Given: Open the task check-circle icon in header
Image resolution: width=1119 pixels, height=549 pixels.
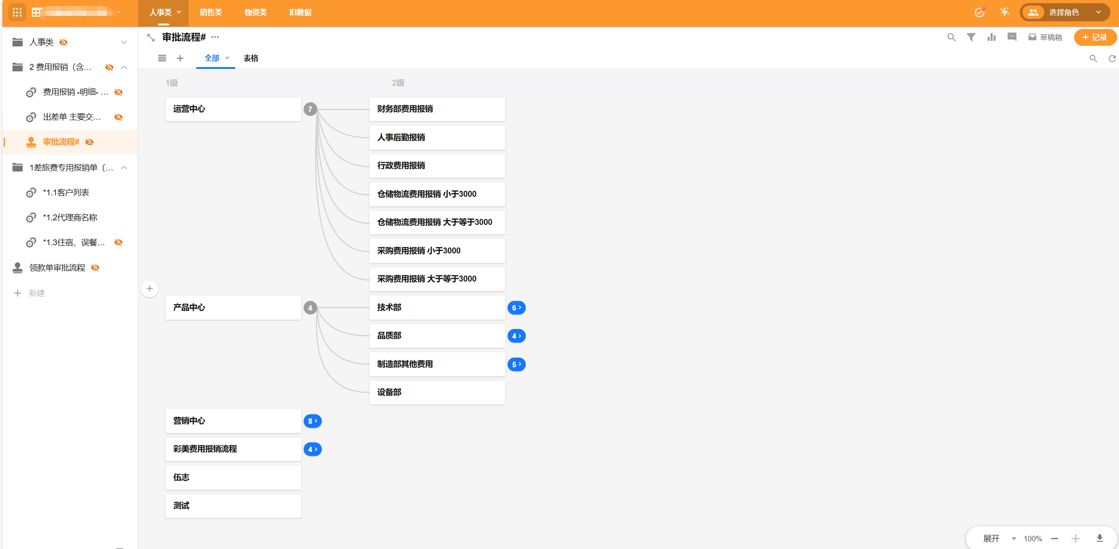Looking at the screenshot, I should click(x=979, y=12).
